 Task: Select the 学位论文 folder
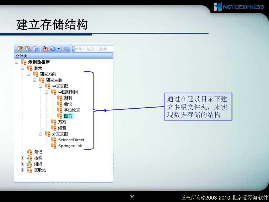[x=72, y=110]
